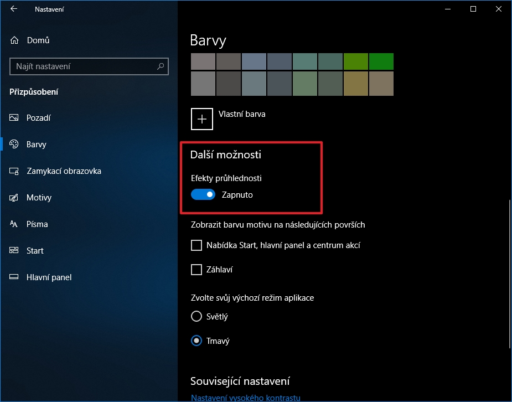Select the Tmavý app mode
Image resolution: width=512 pixels, height=402 pixels.
(x=196, y=341)
